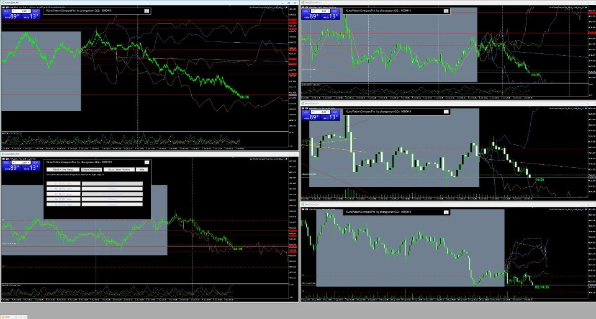Click the middle-right chart window's title icon
The height and width of the screenshot is (319, 596).
click(302, 103)
